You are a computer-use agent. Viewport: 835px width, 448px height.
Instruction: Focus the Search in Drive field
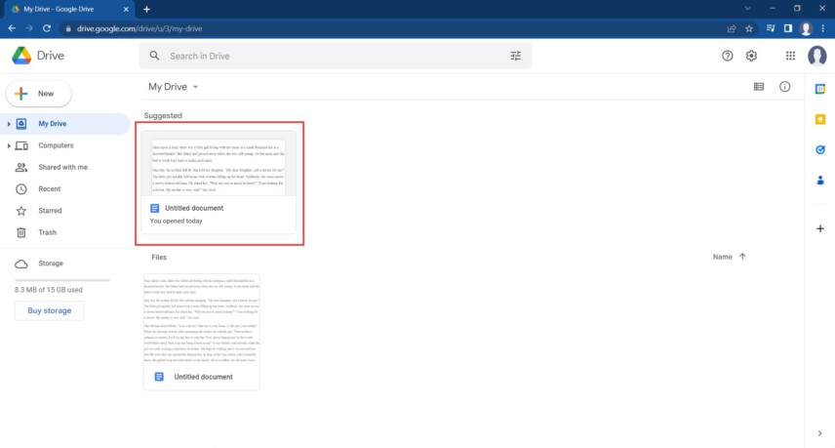point(336,56)
